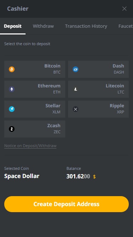Click the Ripple X icon
Screen dimensions: 133x237
point(76,109)
